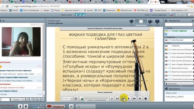This screenshot has height=109, width=194.
Task: Click the green pointer lock icon in control panel
Action: 82,98
